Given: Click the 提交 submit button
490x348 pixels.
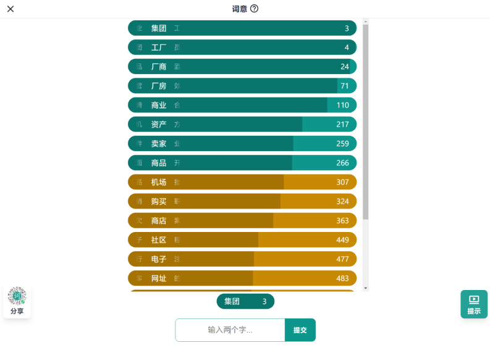Looking at the screenshot, I should click(x=300, y=330).
